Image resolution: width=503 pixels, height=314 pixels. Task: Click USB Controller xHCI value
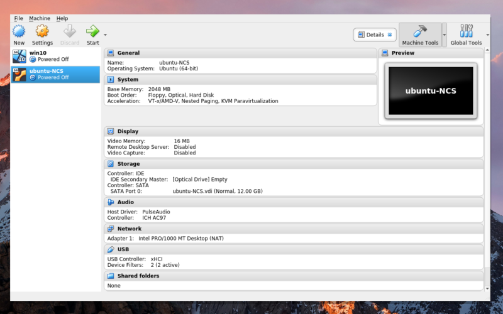click(157, 259)
